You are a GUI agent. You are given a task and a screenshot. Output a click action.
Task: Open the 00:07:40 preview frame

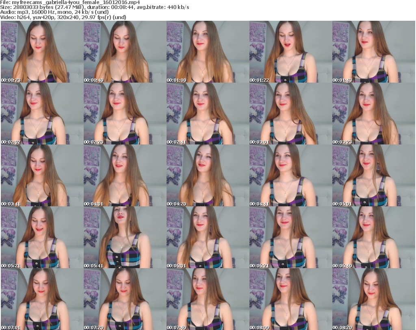208,299
